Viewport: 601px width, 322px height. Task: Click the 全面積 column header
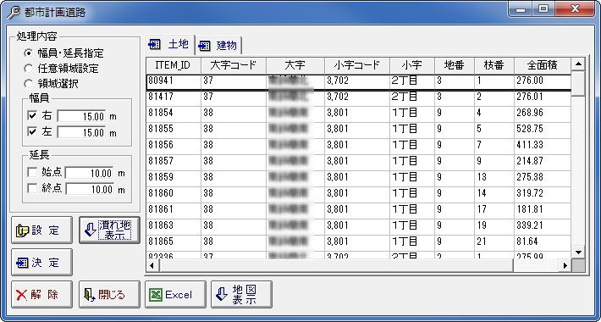543,65
